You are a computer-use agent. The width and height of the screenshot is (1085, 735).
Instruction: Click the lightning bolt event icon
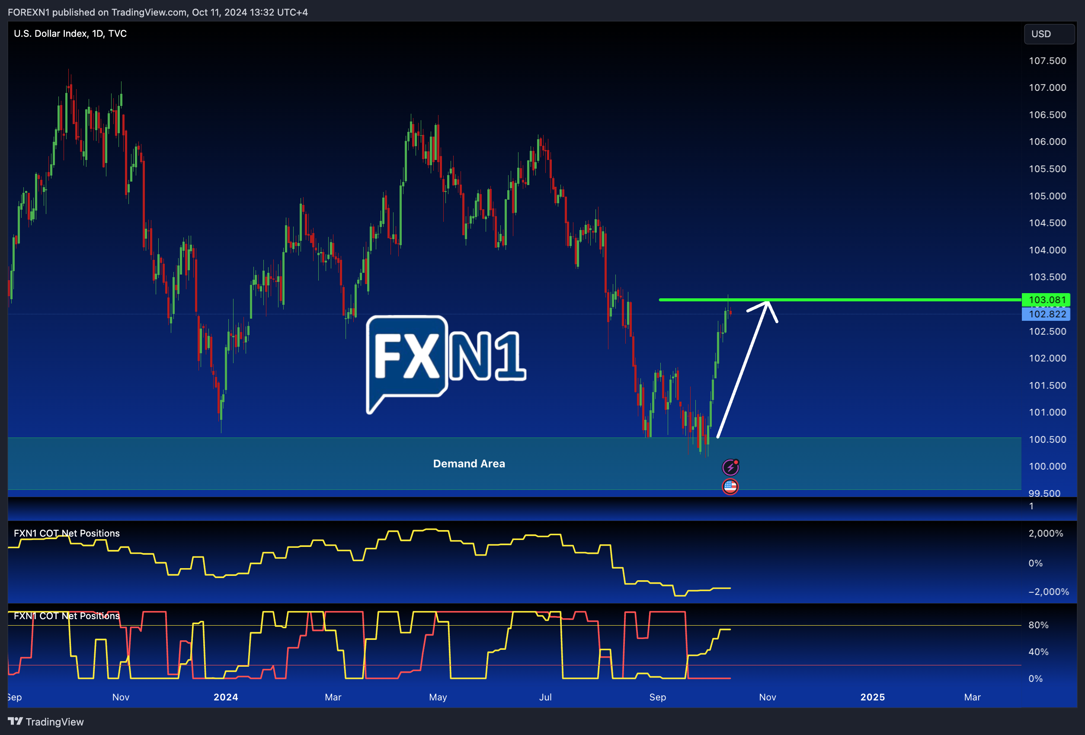(x=730, y=467)
